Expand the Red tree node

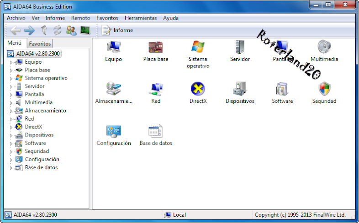pyautogui.click(x=11, y=119)
